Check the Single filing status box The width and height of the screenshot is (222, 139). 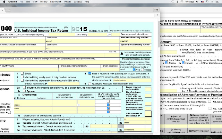point(22,73)
